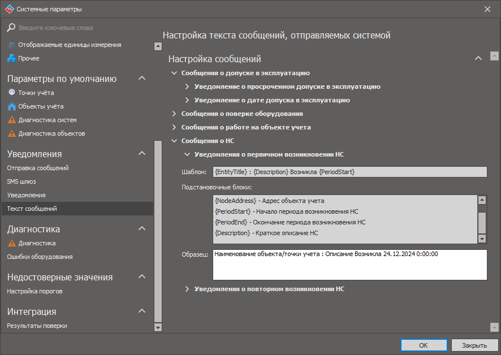Open Ошибки оборудования page

(x=40, y=257)
